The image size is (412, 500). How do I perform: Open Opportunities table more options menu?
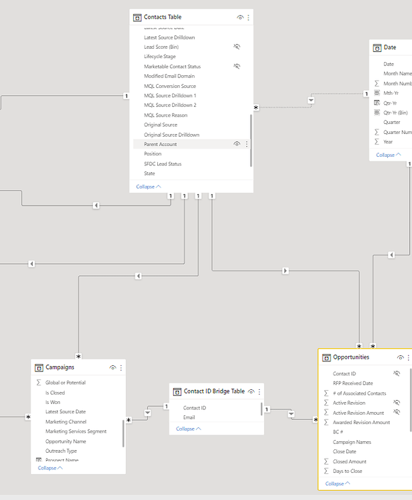[x=409, y=357]
